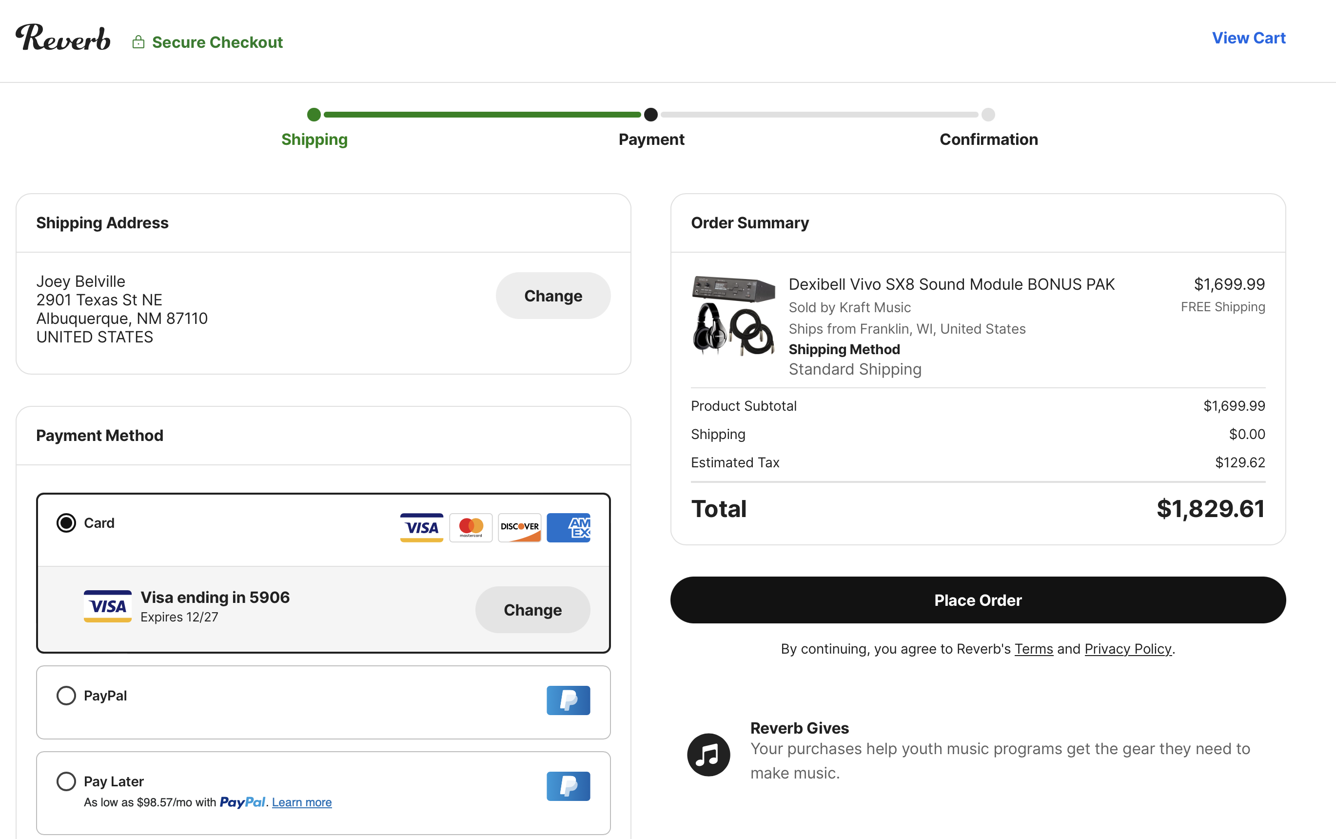This screenshot has height=839, width=1336.
Task: Click the Discover card brand icon
Action: click(519, 527)
